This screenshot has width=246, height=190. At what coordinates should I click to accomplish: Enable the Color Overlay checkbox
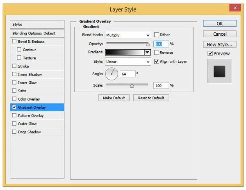14,99
